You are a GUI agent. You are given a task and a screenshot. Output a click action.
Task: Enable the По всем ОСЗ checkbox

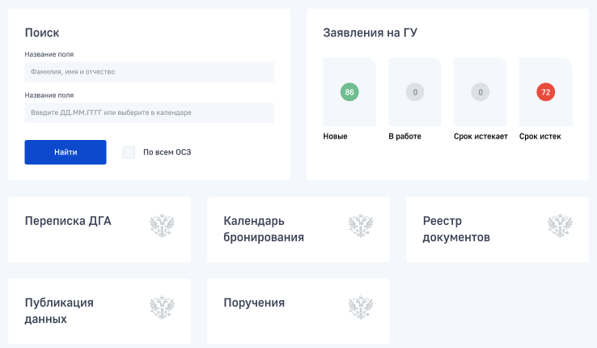coord(129,152)
